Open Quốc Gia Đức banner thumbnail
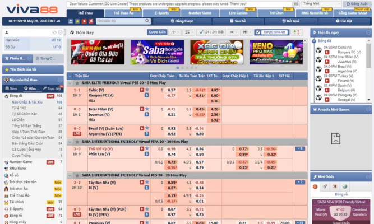The width and height of the screenshot is (374, 224). pyautogui.click(x=98, y=52)
